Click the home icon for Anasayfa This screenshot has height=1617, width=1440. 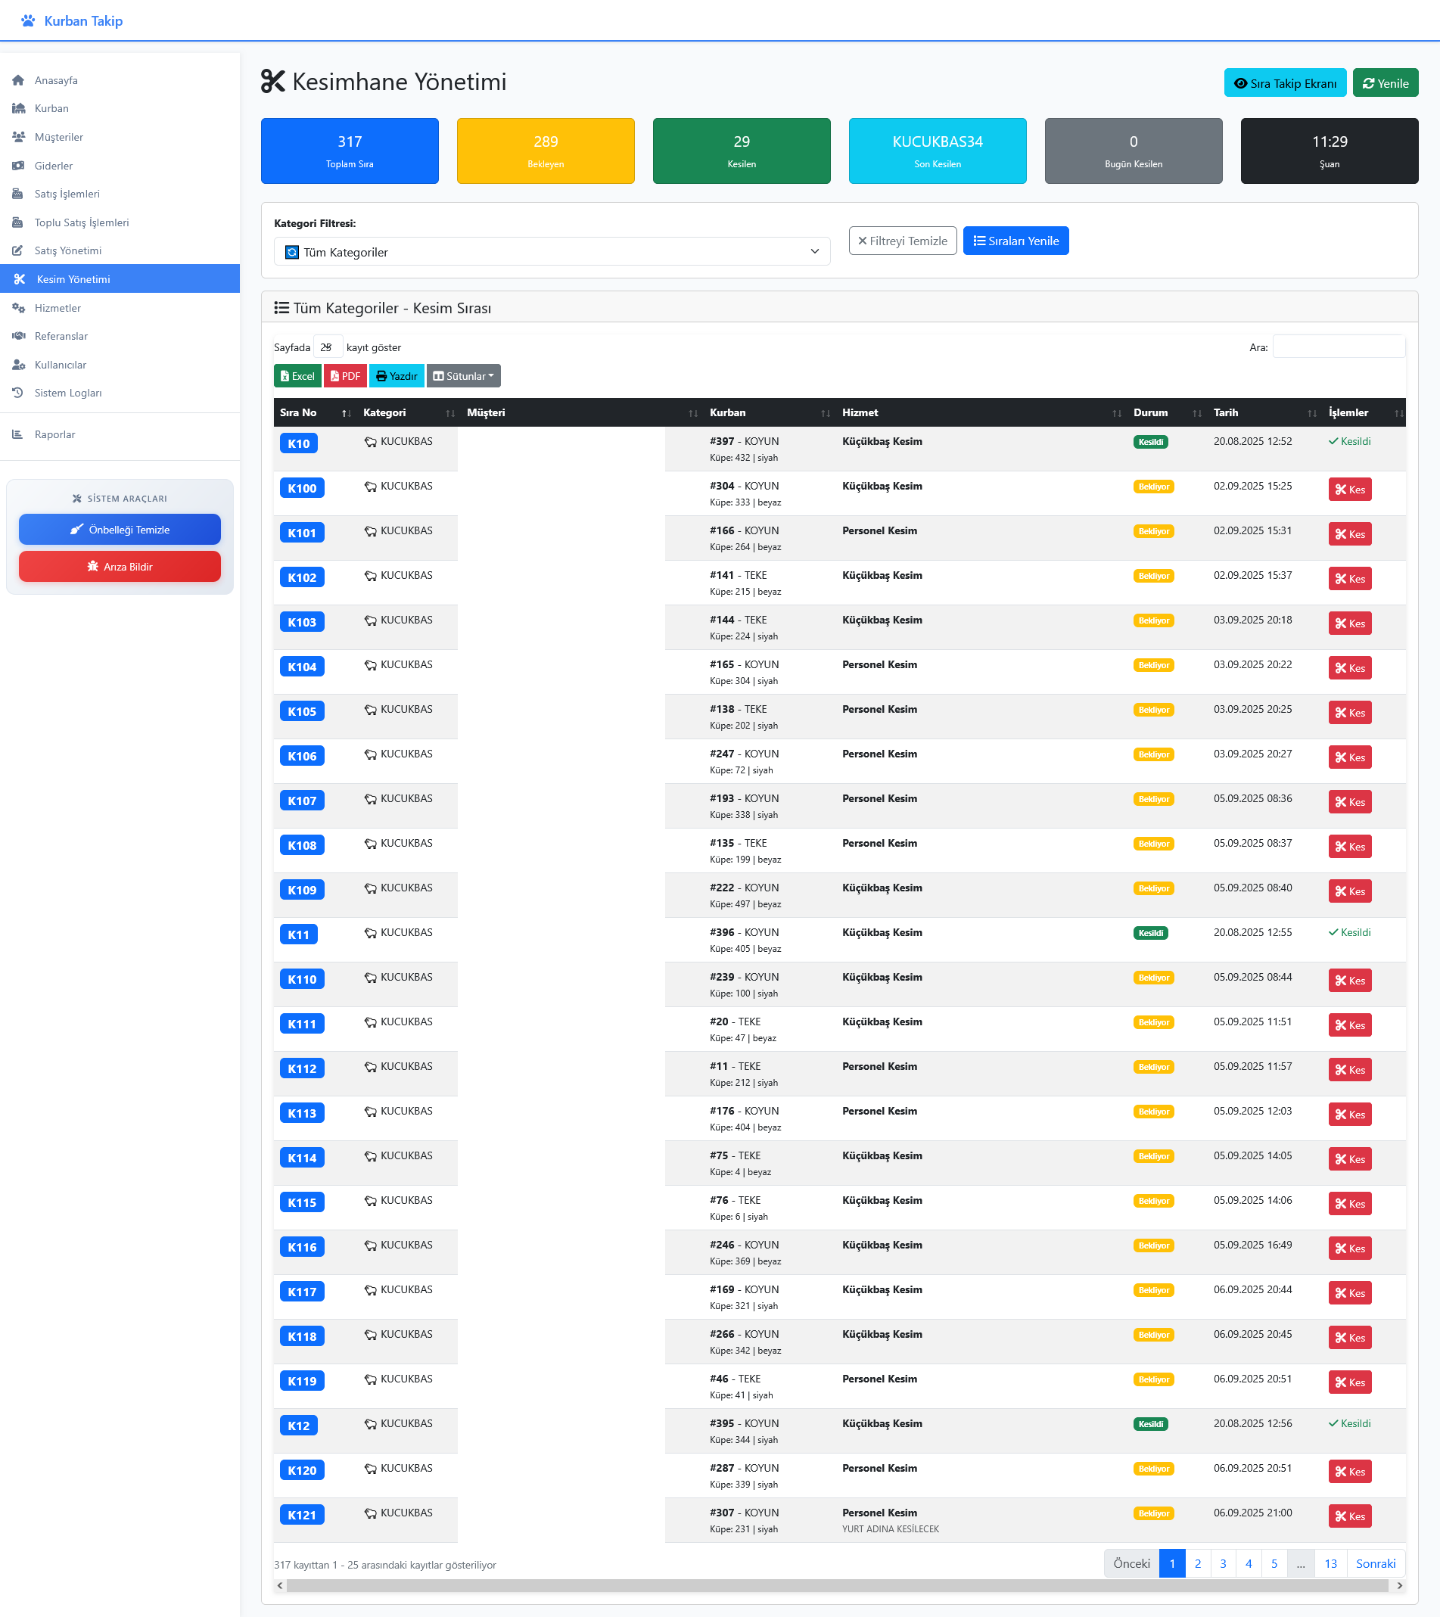(x=18, y=80)
